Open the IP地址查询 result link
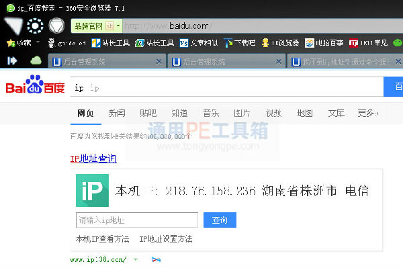The image size is (403, 268). 93,159
